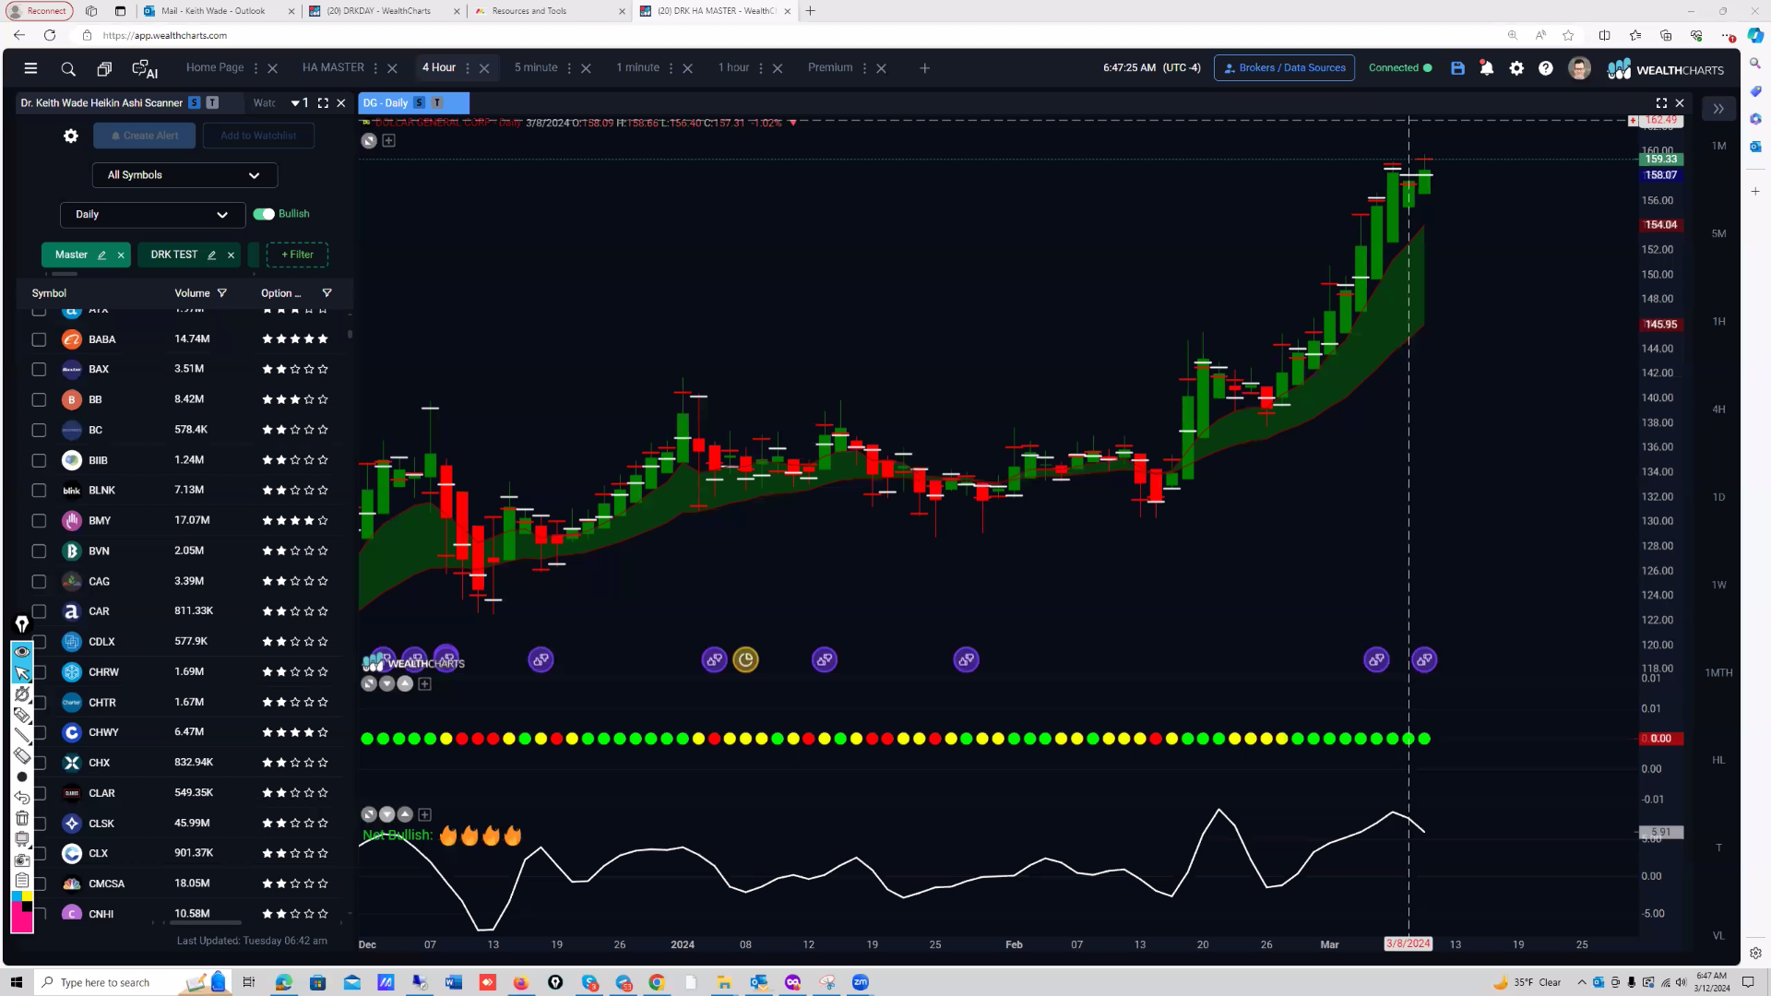
Task: Open notifications bell
Action: pyautogui.click(x=1487, y=68)
